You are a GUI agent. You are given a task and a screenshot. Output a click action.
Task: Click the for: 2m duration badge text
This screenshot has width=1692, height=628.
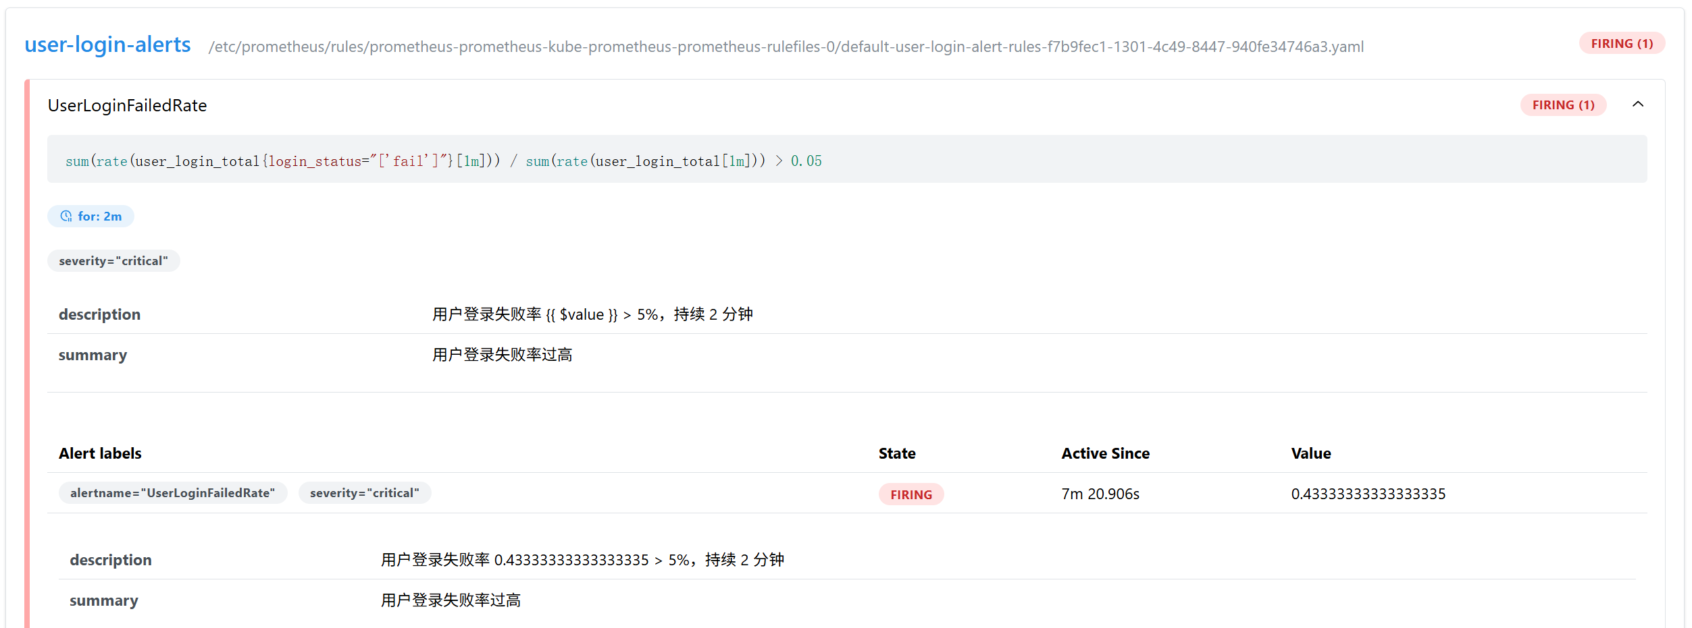(99, 217)
